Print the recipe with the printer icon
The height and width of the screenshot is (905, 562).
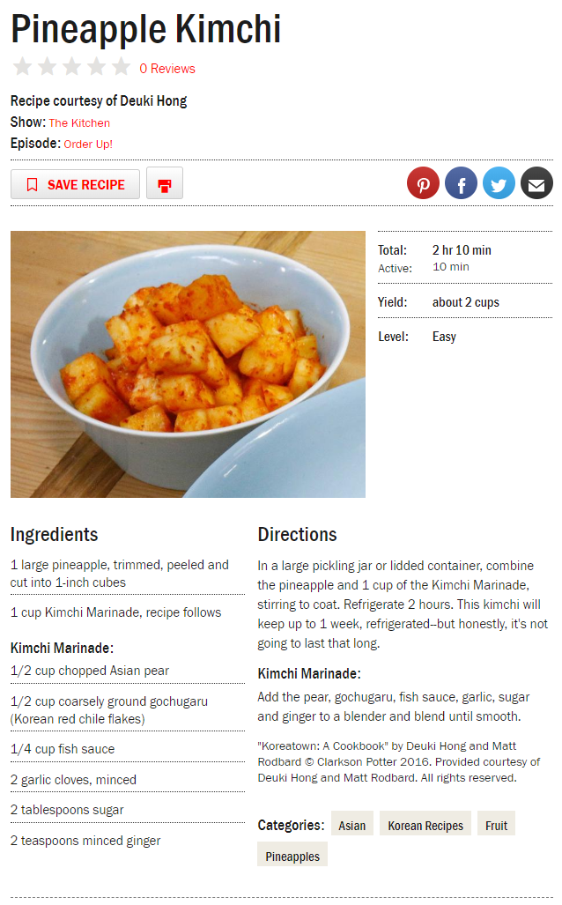tap(165, 183)
